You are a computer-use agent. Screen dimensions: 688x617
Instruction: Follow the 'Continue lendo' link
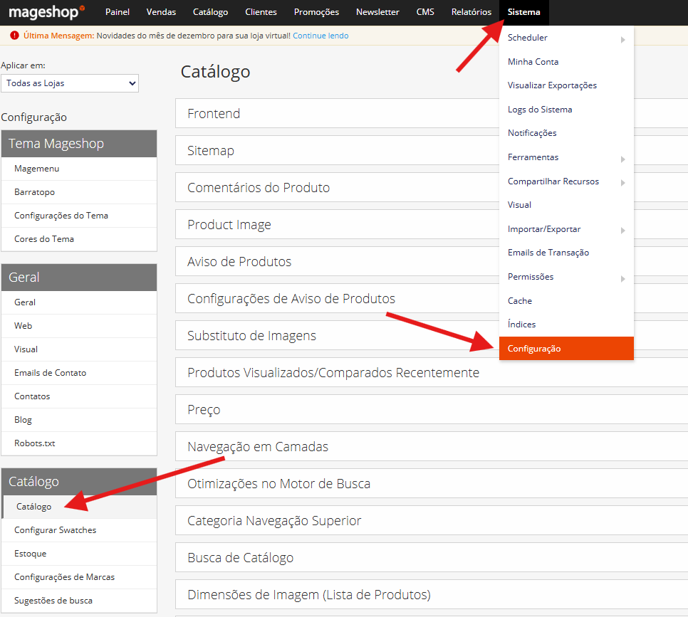point(320,36)
